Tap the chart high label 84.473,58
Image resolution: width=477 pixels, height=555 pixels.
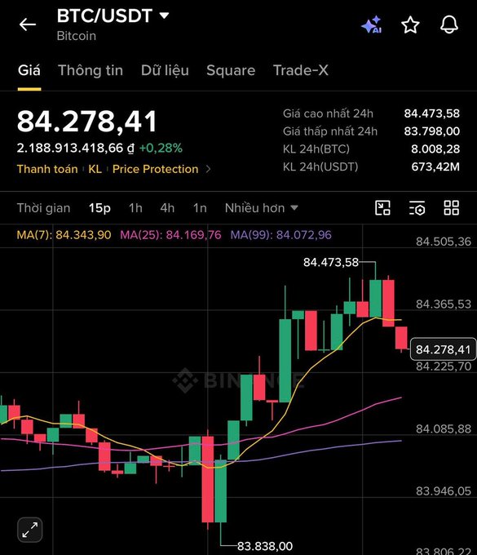pyautogui.click(x=331, y=262)
